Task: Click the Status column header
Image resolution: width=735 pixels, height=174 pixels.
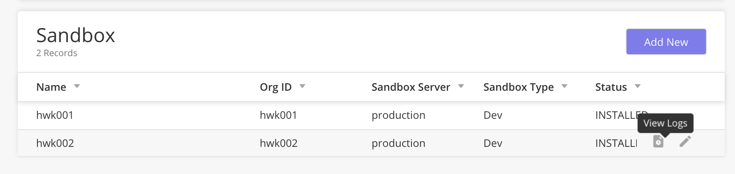Action: (x=611, y=87)
